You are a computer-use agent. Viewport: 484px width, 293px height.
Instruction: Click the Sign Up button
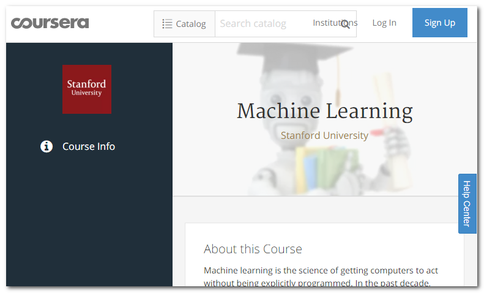coord(439,23)
